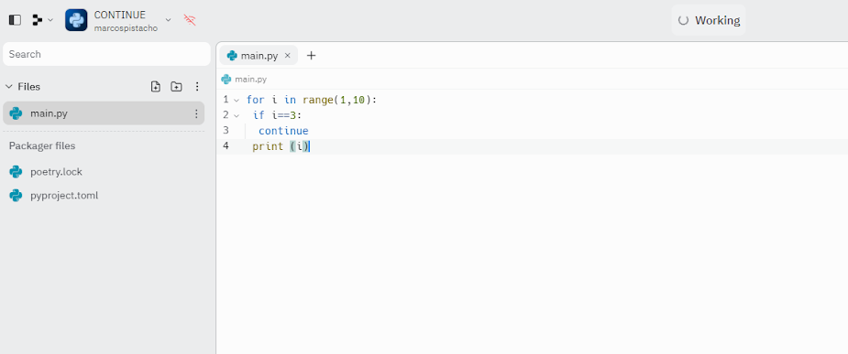Fold the for loop at line 1
The width and height of the screenshot is (848, 354).
[237, 100]
